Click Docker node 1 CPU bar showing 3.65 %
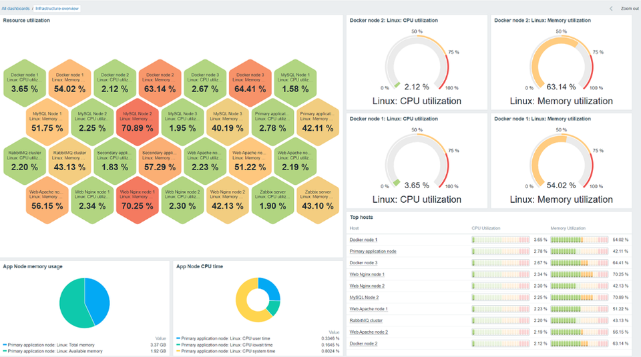Viewport: 641px width, 357px height. tap(500, 240)
